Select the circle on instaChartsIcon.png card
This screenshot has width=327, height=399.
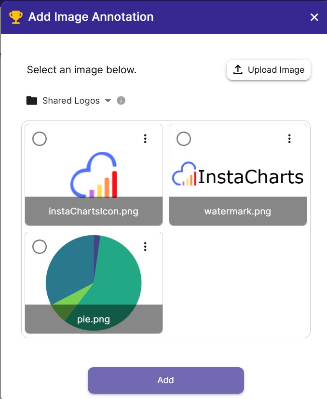[40, 139]
